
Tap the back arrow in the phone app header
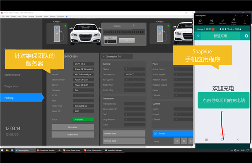[199, 36]
